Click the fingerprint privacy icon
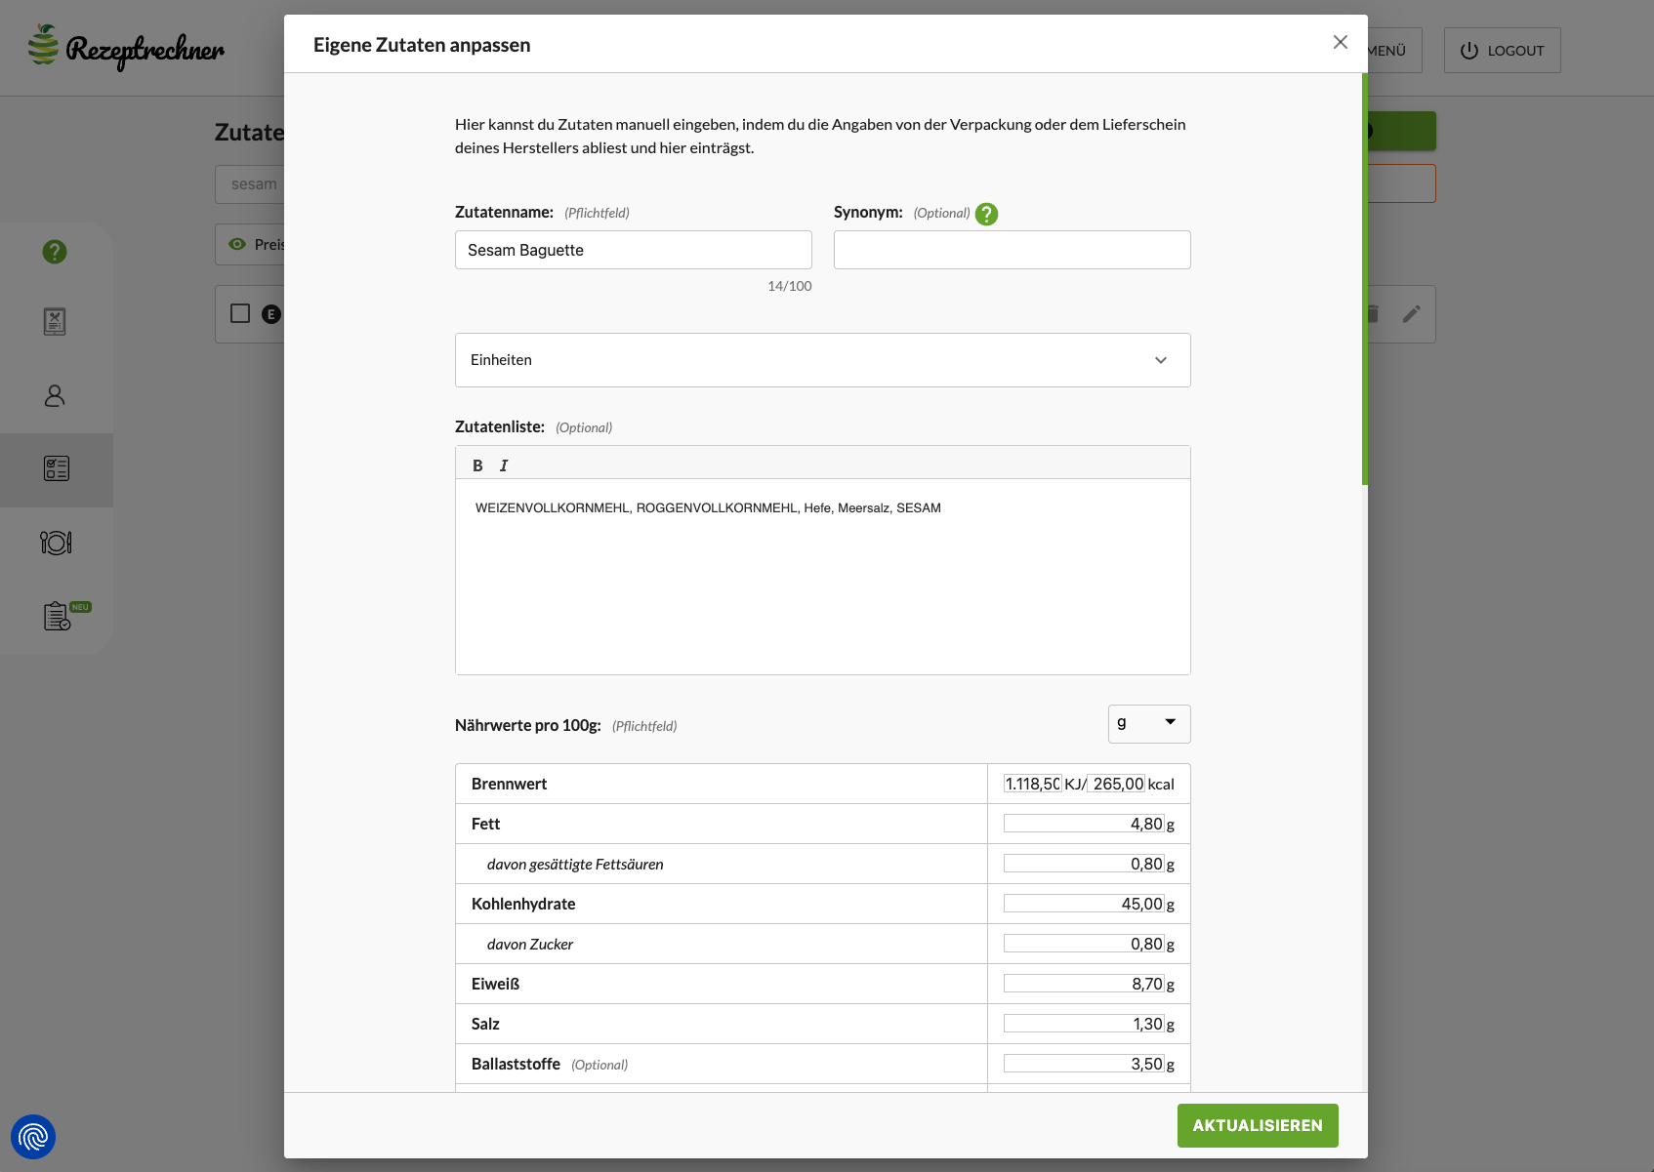Viewport: 1654px width, 1172px height. click(x=33, y=1137)
